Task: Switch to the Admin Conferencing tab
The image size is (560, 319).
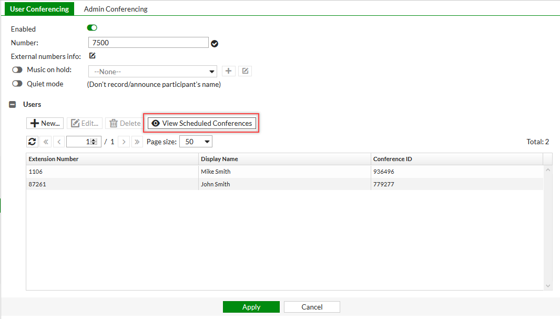Action: pos(116,9)
